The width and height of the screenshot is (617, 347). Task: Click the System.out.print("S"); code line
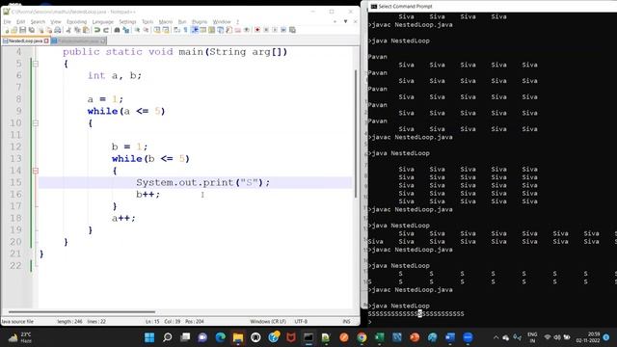[203, 182]
